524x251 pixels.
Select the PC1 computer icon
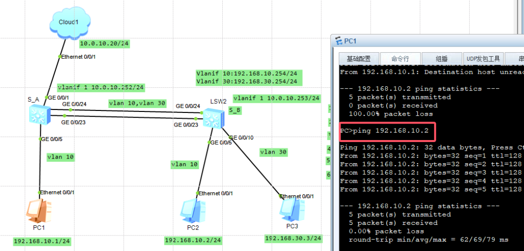[39, 212]
